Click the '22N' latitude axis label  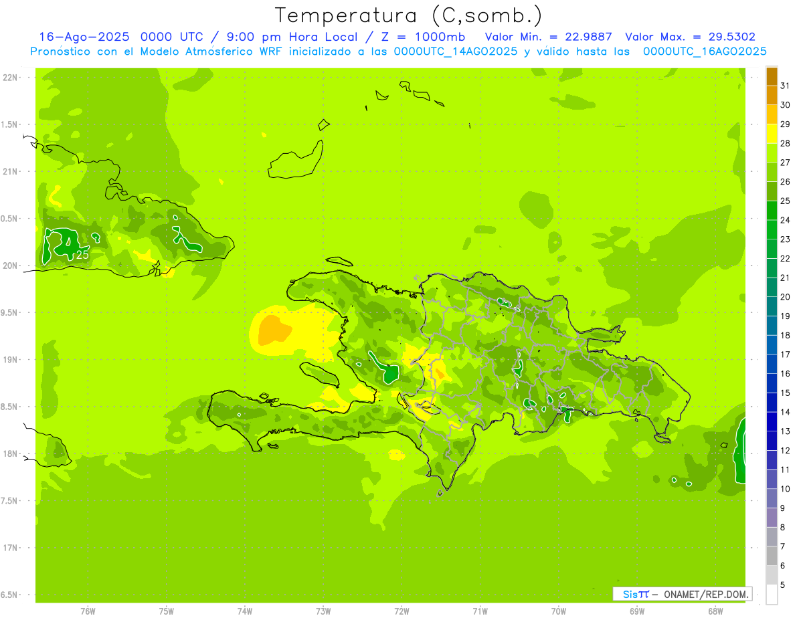tap(11, 78)
